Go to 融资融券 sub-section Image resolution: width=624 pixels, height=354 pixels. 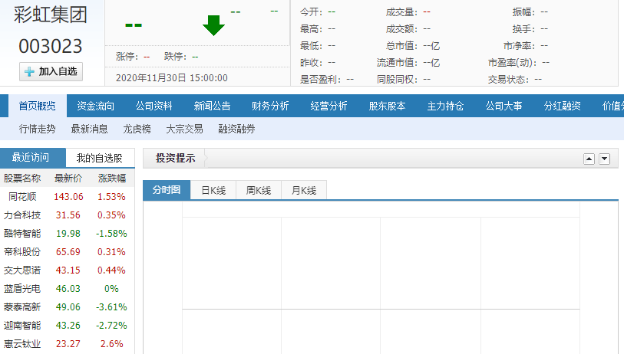236,129
